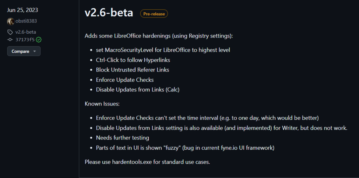
Task: Click the Block Untrusted Referer Links item
Action: 133,70
